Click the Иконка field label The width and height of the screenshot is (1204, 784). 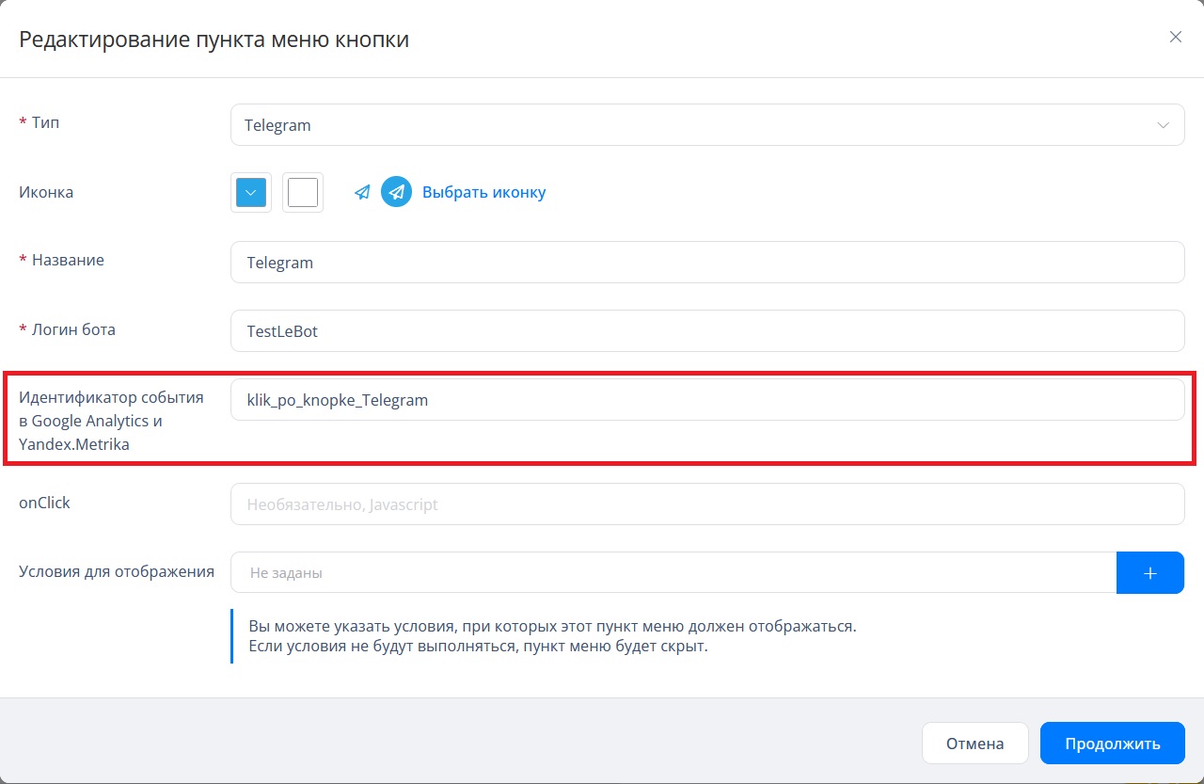coord(46,192)
